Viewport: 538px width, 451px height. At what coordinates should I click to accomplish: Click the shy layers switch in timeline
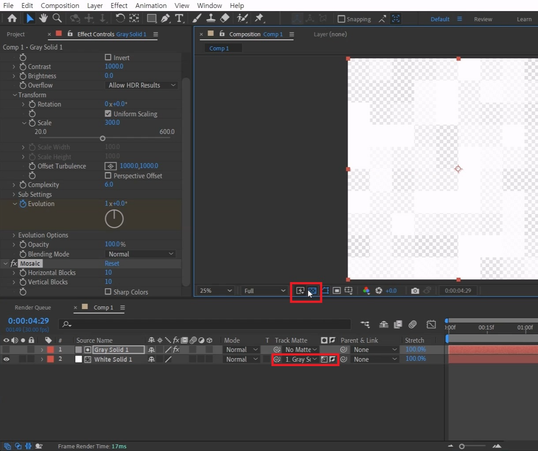pyautogui.click(x=384, y=325)
